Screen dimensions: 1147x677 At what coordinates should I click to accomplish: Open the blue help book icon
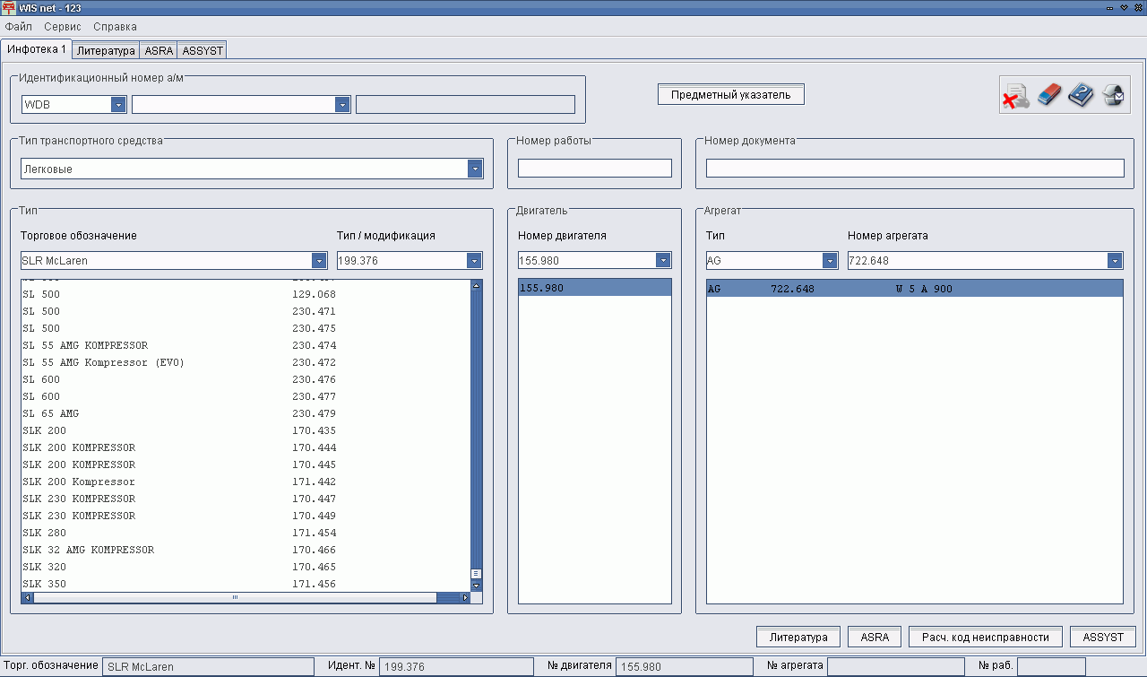coord(1082,95)
